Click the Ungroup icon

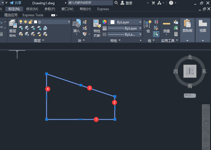156,22
